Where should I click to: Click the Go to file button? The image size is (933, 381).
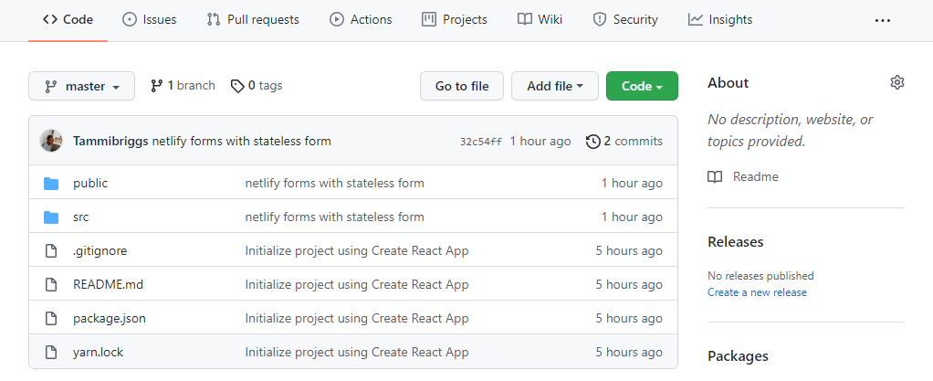coord(462,86)
